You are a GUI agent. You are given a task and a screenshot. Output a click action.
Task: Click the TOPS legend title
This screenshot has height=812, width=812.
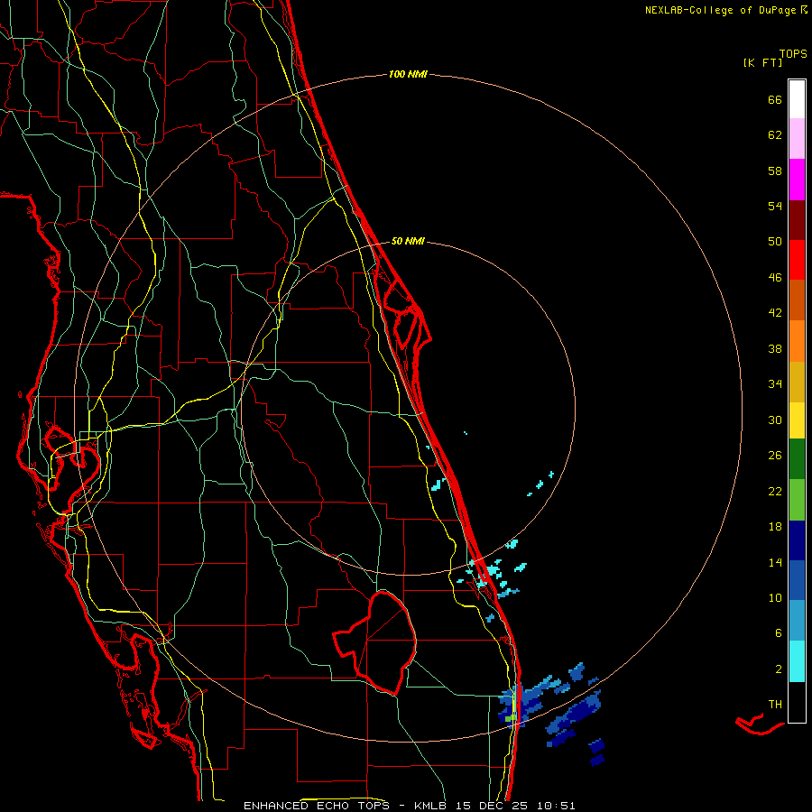[x=793, y=54]
